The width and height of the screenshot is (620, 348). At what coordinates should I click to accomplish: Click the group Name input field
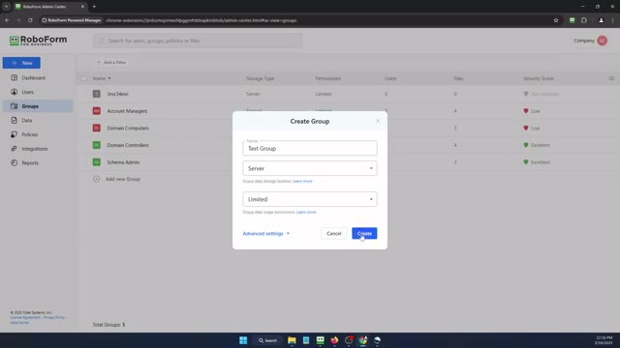tap(310, 148)
